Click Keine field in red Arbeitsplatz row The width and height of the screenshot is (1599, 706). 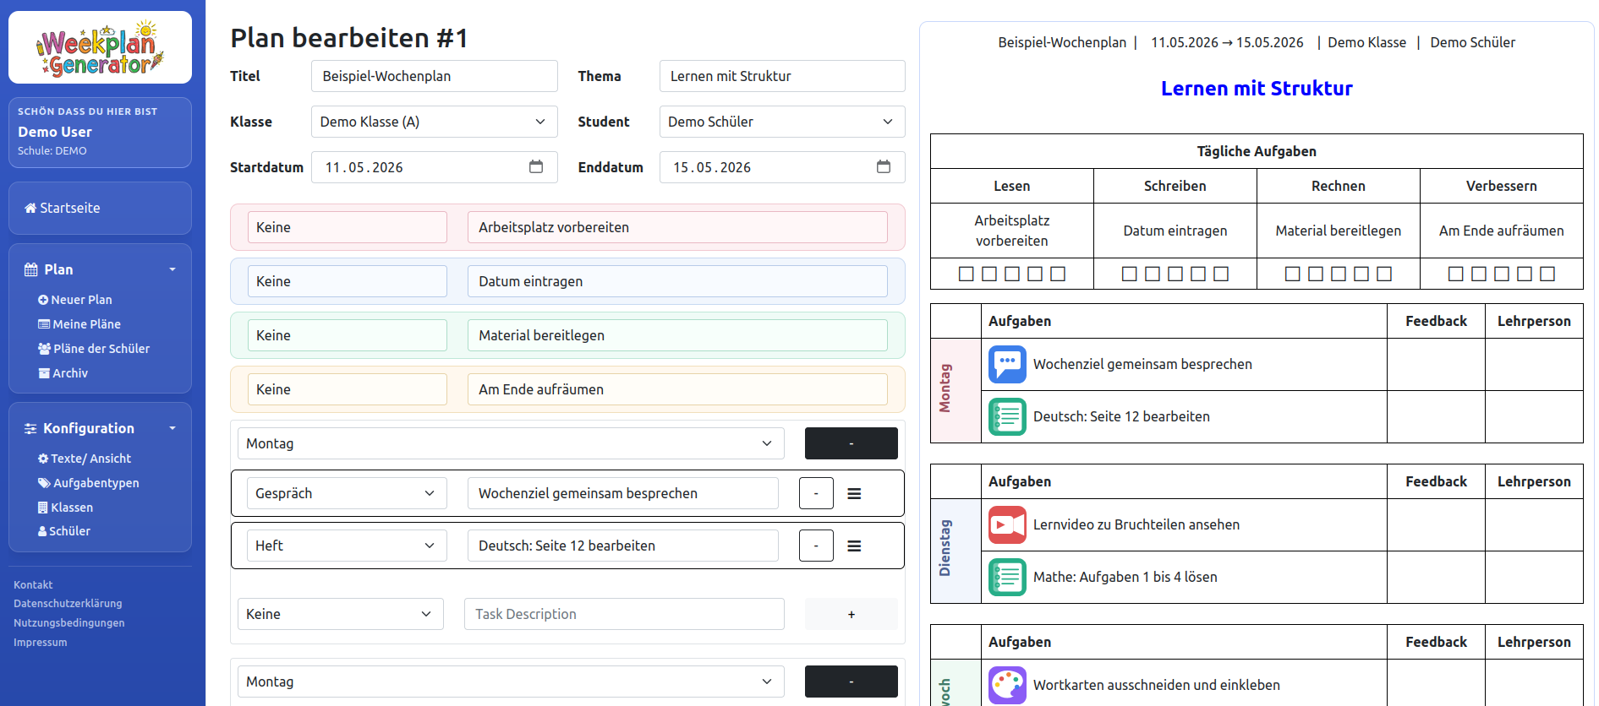point(347,227)
